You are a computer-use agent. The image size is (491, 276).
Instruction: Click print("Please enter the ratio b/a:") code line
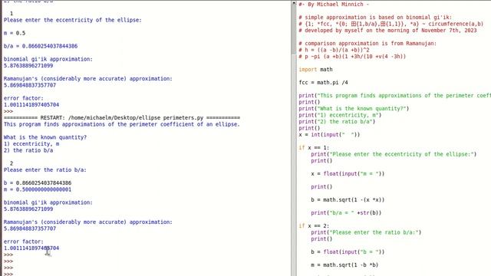pyautogui.click(x=366, y=232)
